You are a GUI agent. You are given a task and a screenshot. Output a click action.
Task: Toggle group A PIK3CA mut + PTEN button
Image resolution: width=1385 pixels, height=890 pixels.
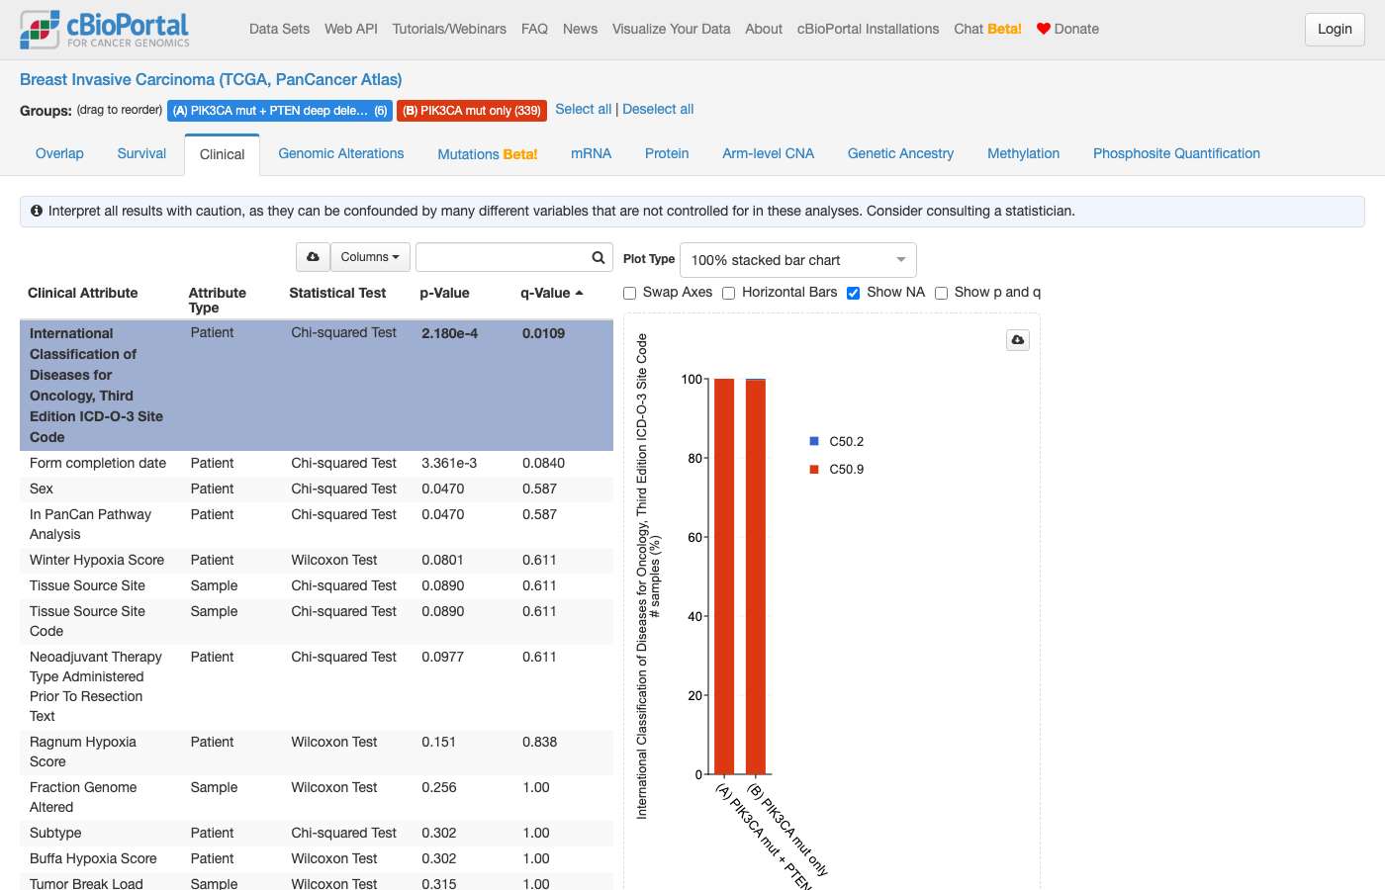click(x=280, y=111)
